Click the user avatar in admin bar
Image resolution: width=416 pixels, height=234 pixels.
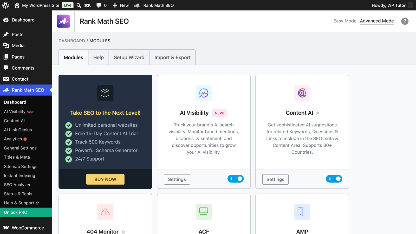pos(410,5)
